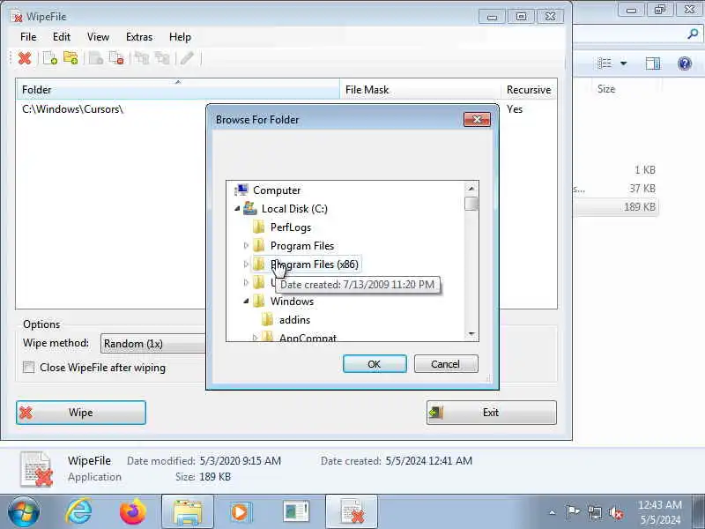705x529 pixels.
Task: Click the Action Center flag tray icon
Action: click(x=572, y=512)
